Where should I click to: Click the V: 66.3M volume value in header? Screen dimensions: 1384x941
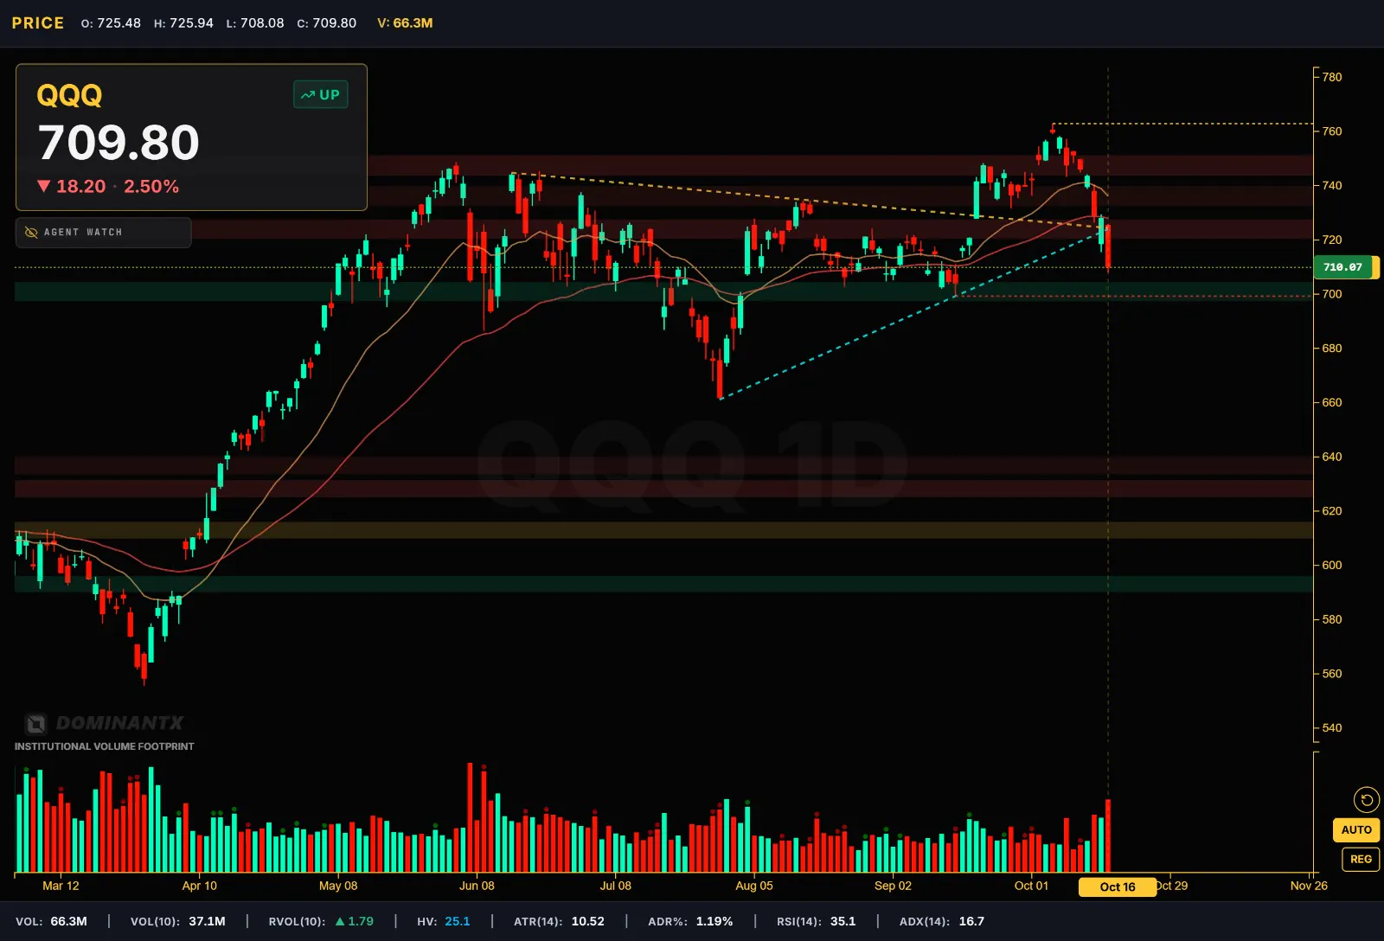point(405,23)
